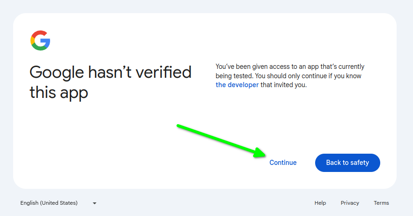Expand the language dropdown arrow

pos(95,203)
